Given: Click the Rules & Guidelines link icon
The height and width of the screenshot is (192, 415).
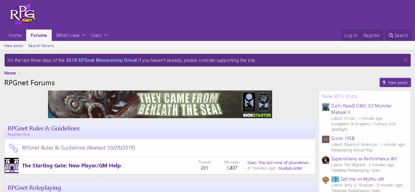Looking at the screenshot, I should [x=13, y=148].
